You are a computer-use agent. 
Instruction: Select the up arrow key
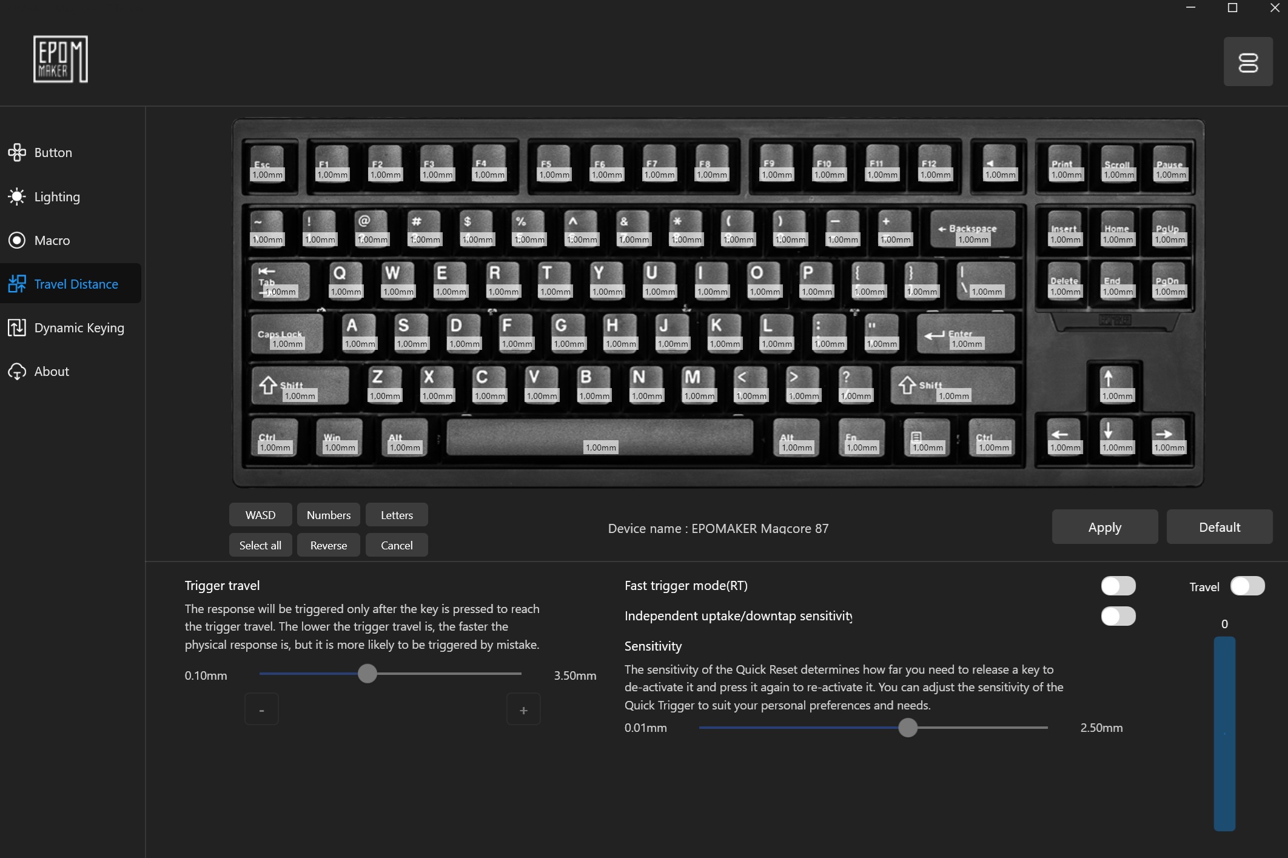[x=1116, y=384]
